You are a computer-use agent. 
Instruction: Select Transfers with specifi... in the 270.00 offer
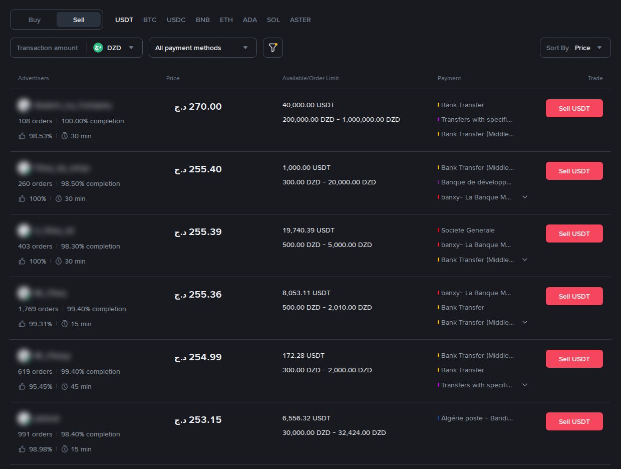pos(476,120)
